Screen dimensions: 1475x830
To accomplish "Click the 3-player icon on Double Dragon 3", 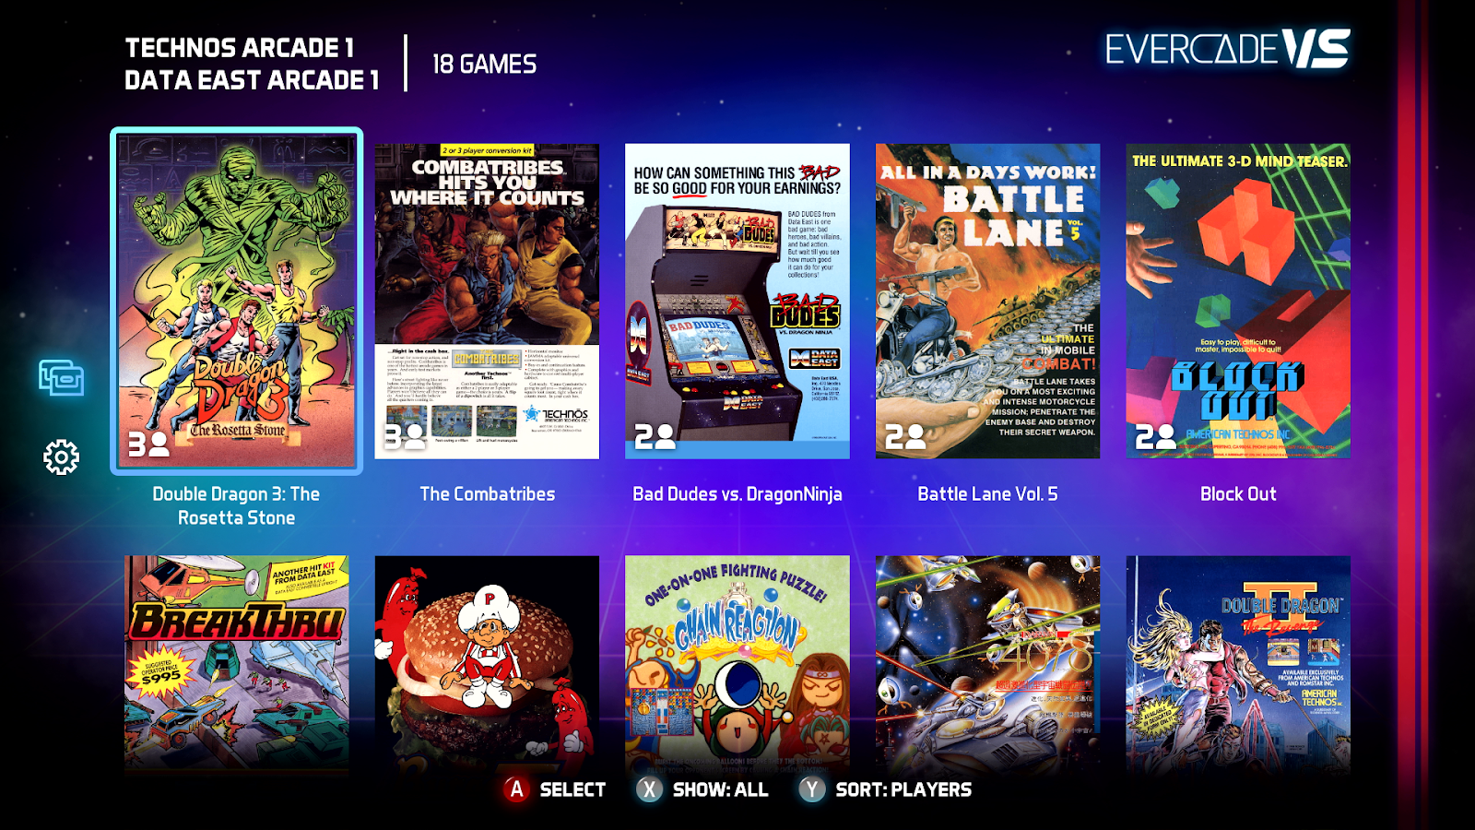I will [148, 444].
